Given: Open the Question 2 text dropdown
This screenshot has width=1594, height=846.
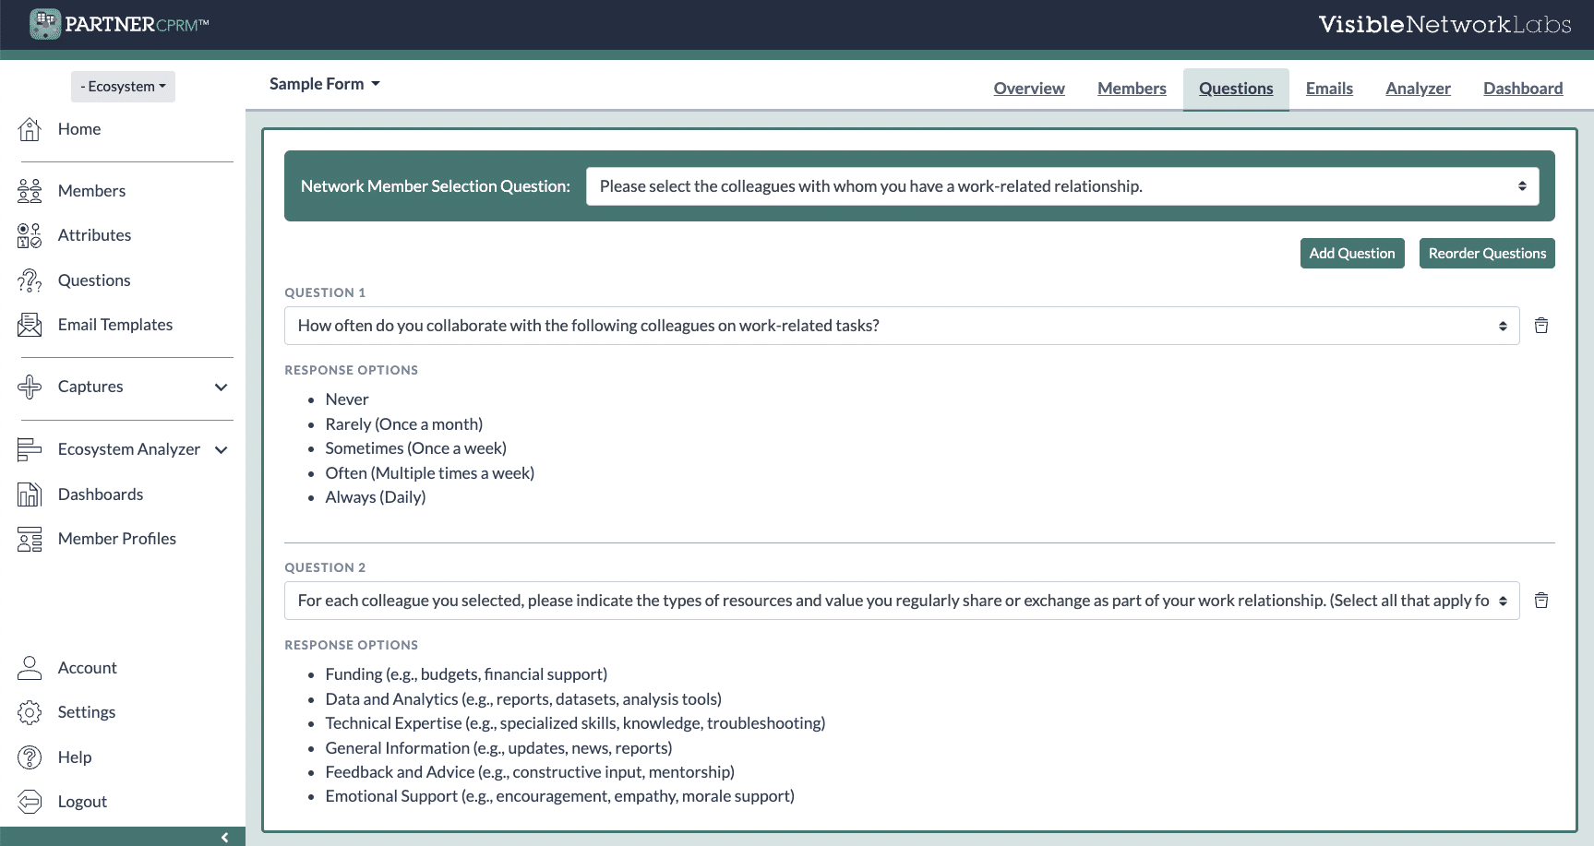Looking at the screenshot, I should point(902,601).
